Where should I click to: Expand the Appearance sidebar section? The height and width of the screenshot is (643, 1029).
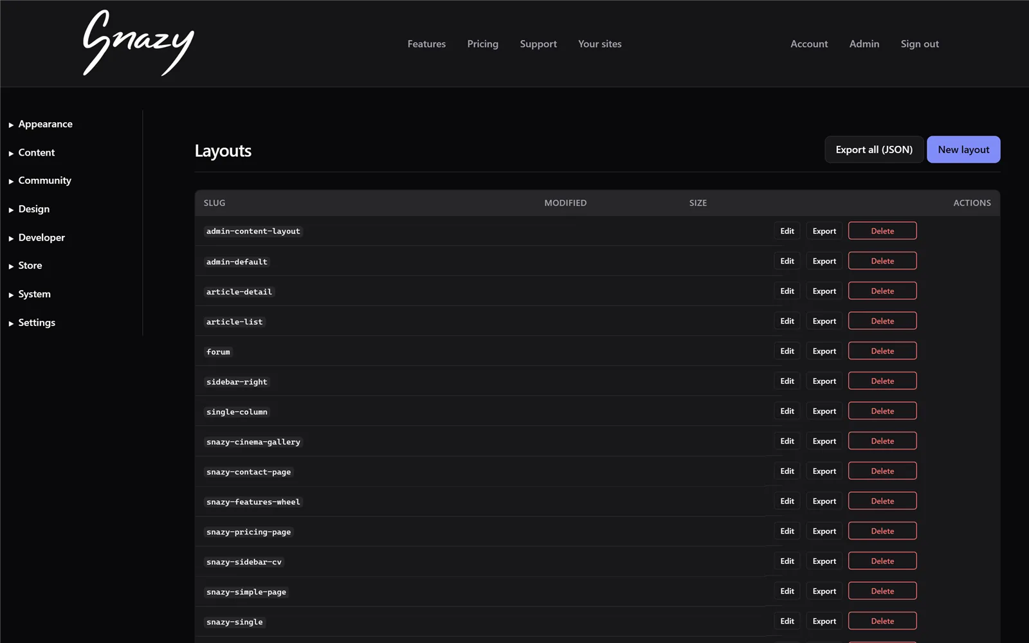[x=41, y=124]
